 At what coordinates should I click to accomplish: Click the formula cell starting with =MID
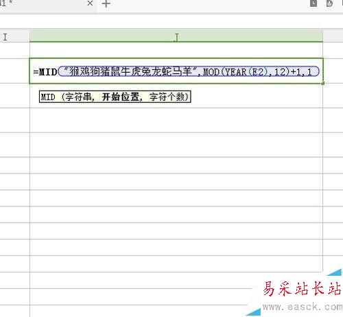(176, 71)
